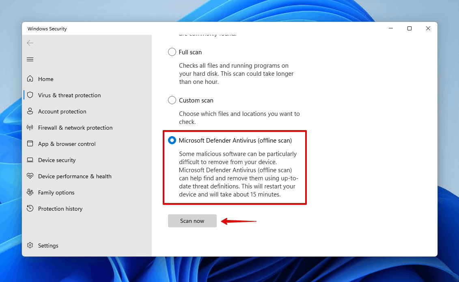The image size is (459, 282).
Task: Click the Protection history clock icon
Action: pos(30,208)
